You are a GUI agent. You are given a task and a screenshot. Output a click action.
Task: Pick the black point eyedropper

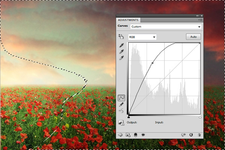121,45
